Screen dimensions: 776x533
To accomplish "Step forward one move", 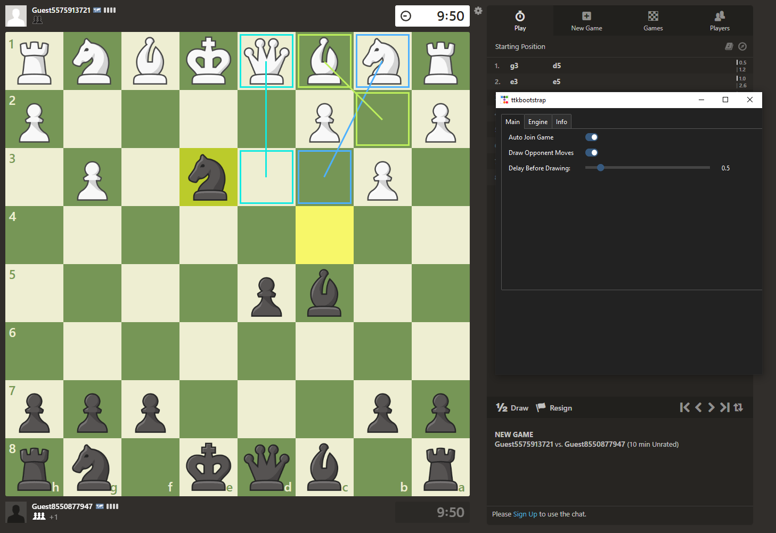I will coord(711,407).
